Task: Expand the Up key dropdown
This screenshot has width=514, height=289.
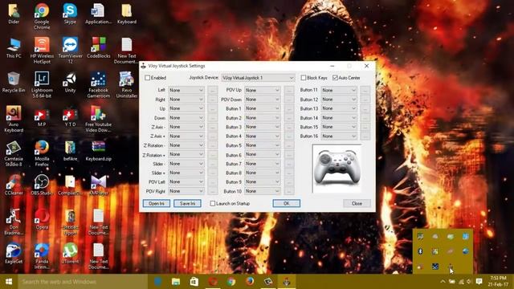Action: tap(186, 108)
